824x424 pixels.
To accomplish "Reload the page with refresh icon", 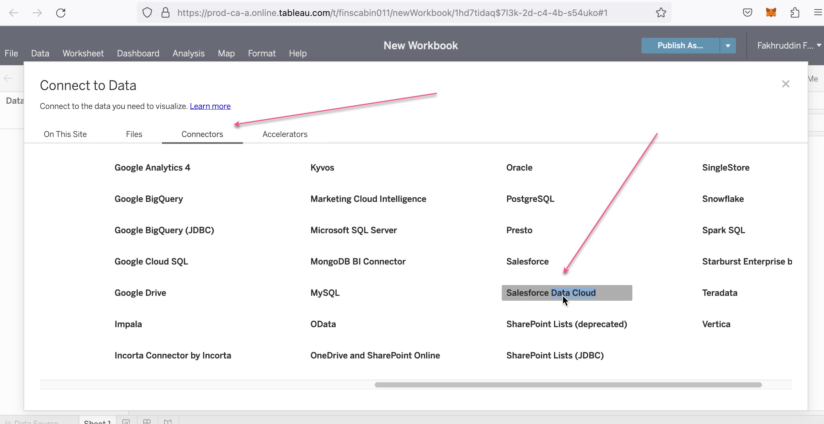I will pyautogui.click(x=61, y=13).
